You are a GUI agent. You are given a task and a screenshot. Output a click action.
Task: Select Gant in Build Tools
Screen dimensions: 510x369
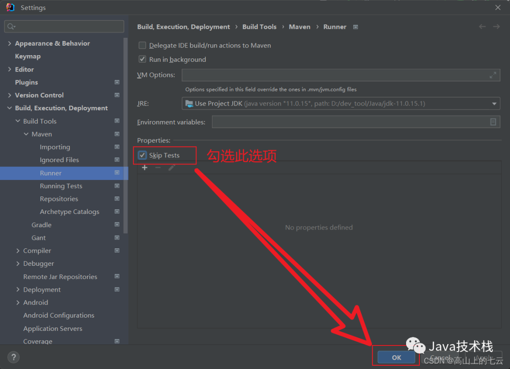click(38, 238)
